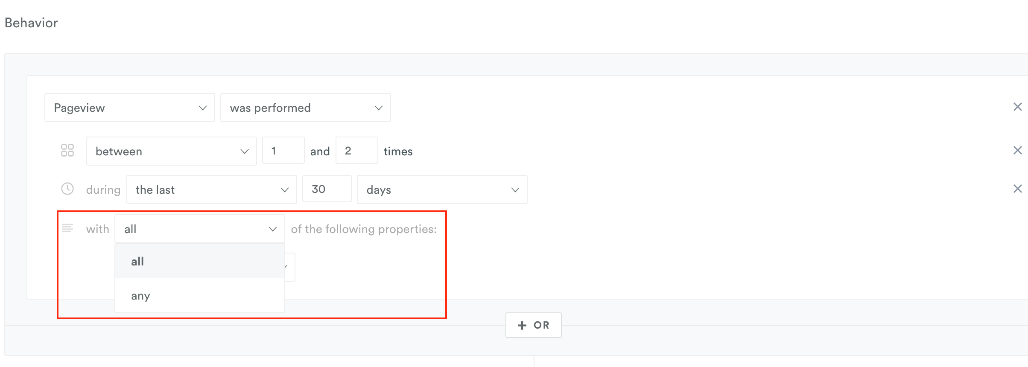Viewport: 1028px width, 367px height.
Task: Click the partially hidden property dropdown
Action: click(x=290, y=267)
